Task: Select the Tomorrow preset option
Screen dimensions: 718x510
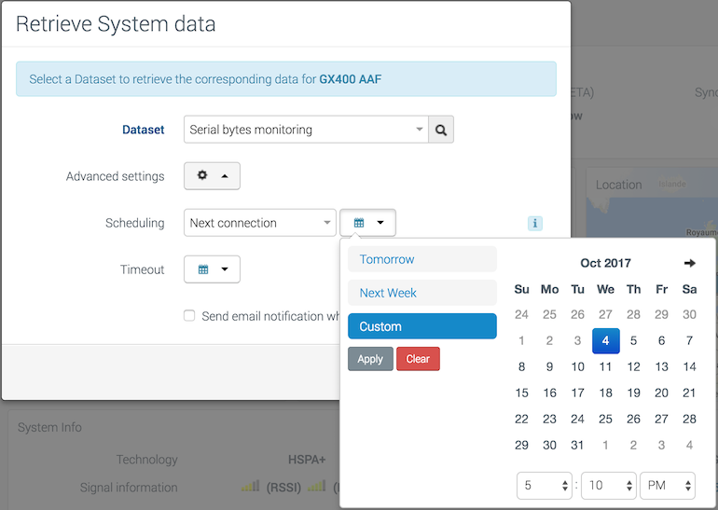Action: coord(421,259)
